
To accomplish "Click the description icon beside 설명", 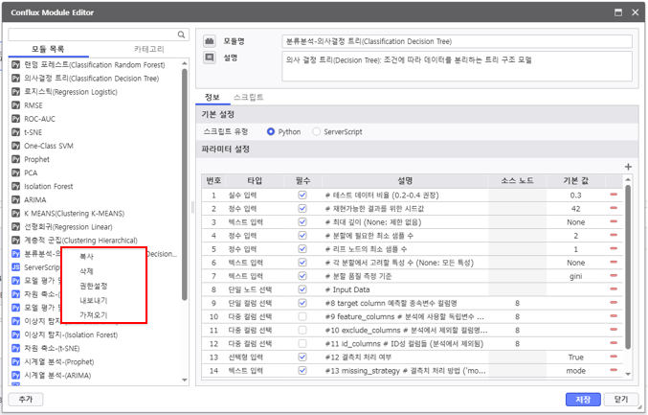I will [210, 58].
